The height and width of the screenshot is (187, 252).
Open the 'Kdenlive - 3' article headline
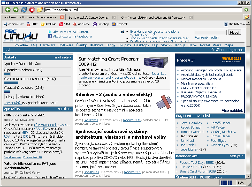point(114,94)
